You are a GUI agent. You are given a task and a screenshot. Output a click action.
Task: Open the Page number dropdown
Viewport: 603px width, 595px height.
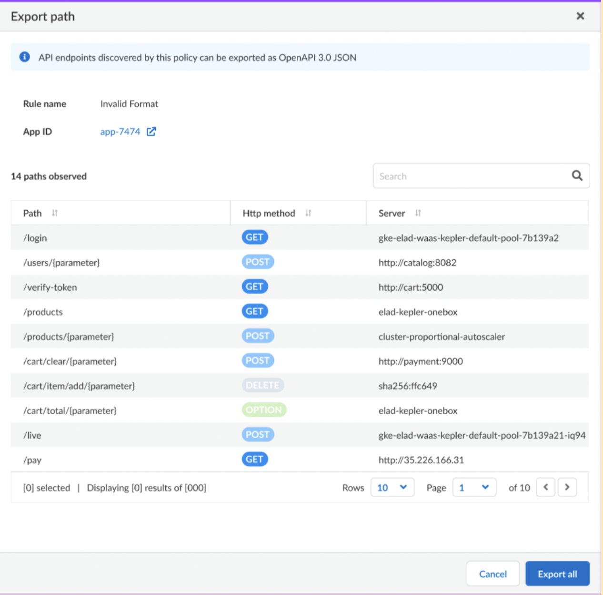pyautogui.click(x=474, y=487)
